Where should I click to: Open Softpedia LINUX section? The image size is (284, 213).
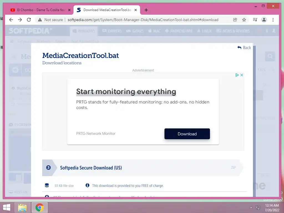204,31
